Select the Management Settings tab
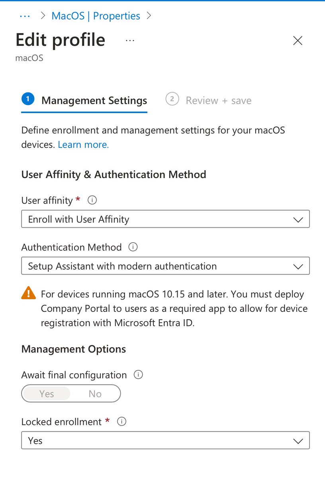Image resolution: width=325 pixels, height=478 pixels. tap(84, 100)
